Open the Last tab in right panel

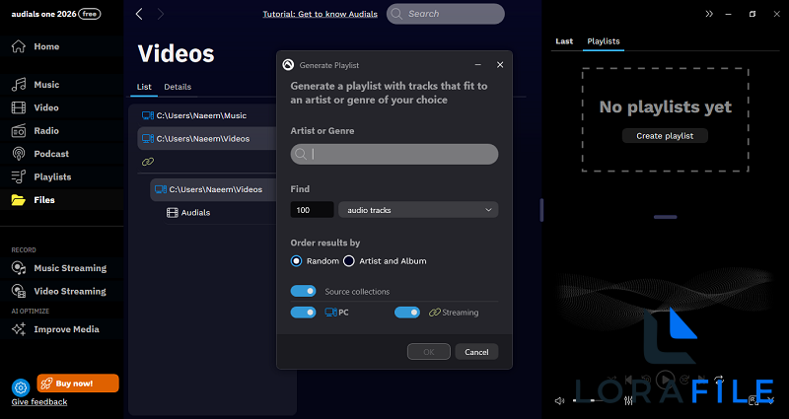click(564, 41)
